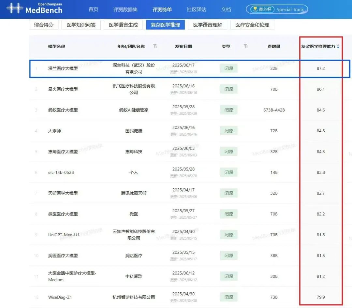352x308 pixels.
Task: Click the 86.1 score cell
Action: coord(321,89)
